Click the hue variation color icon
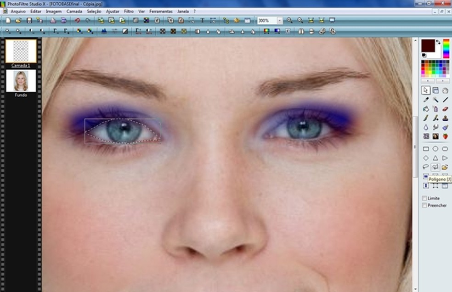The width and height of the screenshot is (452, 292). [266, 31]
